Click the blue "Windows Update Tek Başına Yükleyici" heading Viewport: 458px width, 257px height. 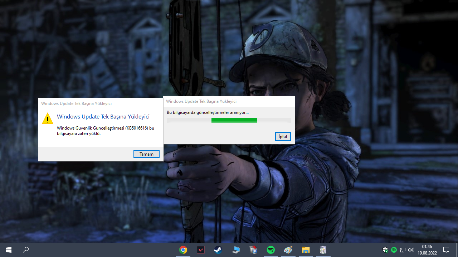[103, 117]
